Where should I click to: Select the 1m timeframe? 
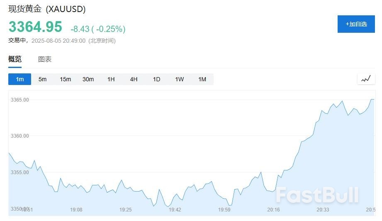(x=20, y=79)
